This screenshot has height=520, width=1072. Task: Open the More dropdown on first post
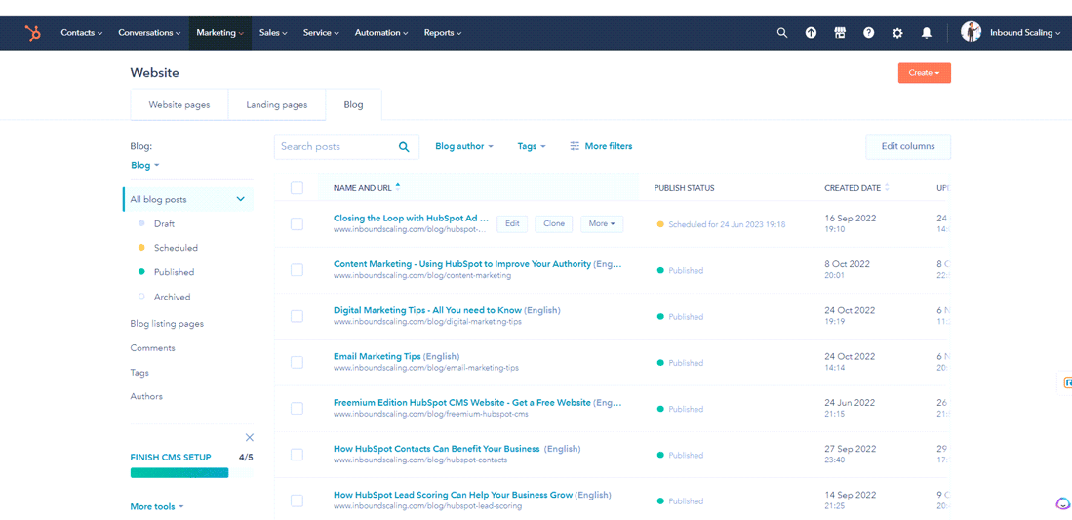(602, 223)
